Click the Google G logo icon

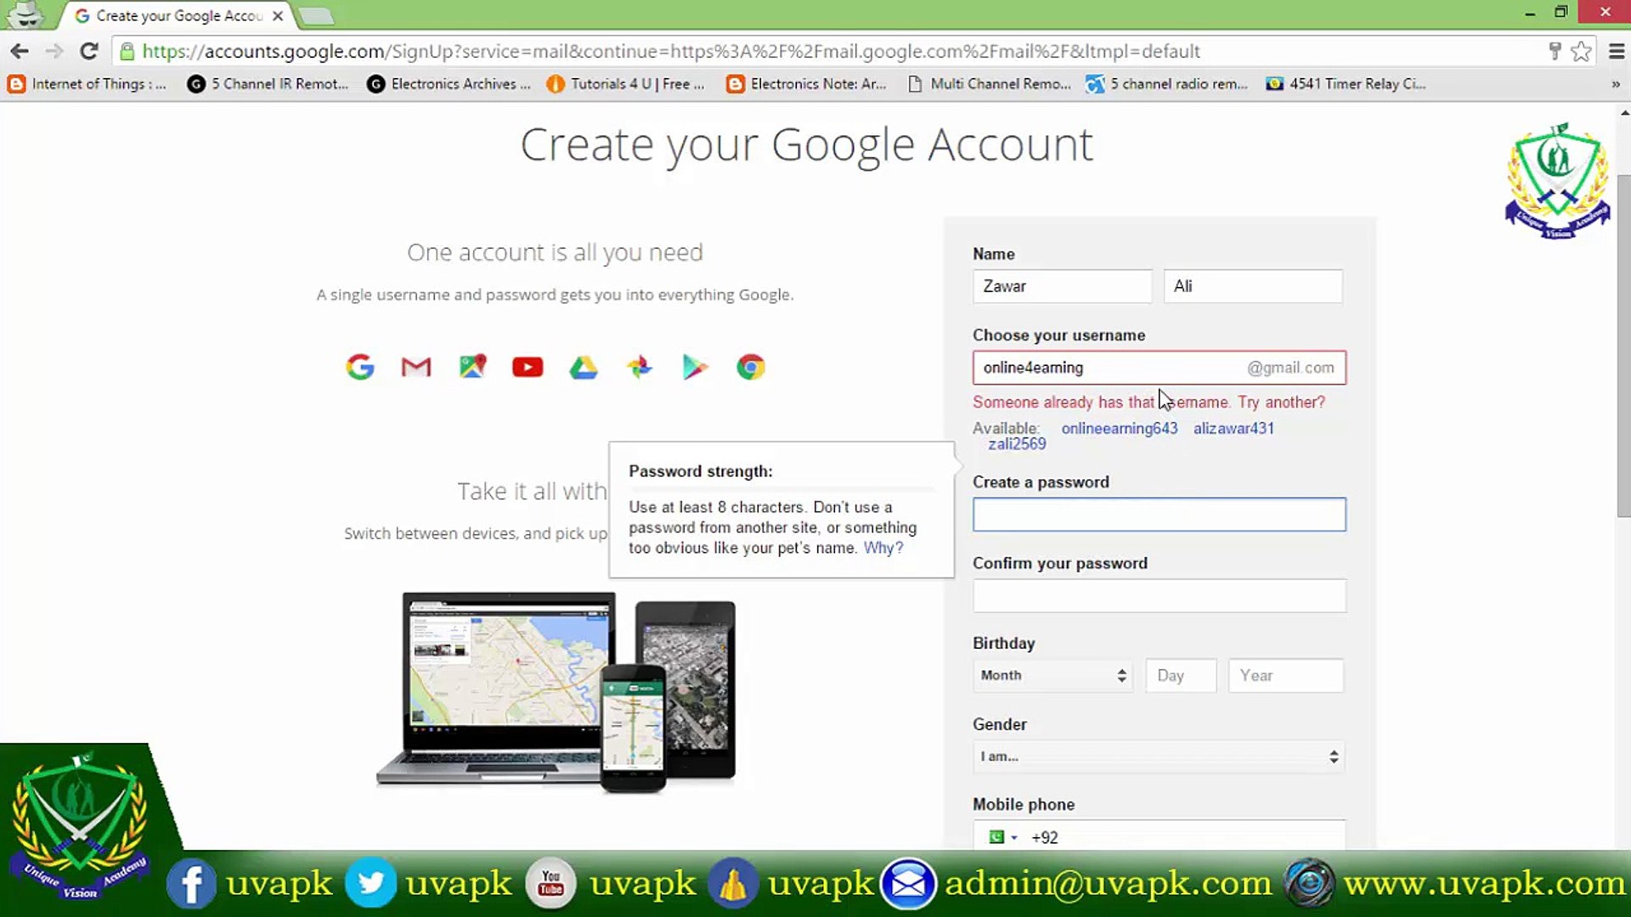tap(360, 367)
